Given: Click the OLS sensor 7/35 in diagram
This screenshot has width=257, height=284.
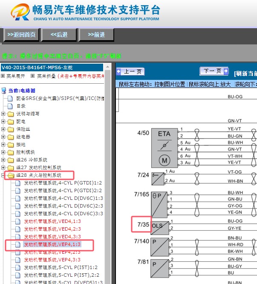Looking at the screenshot, I should pos(160,228).
